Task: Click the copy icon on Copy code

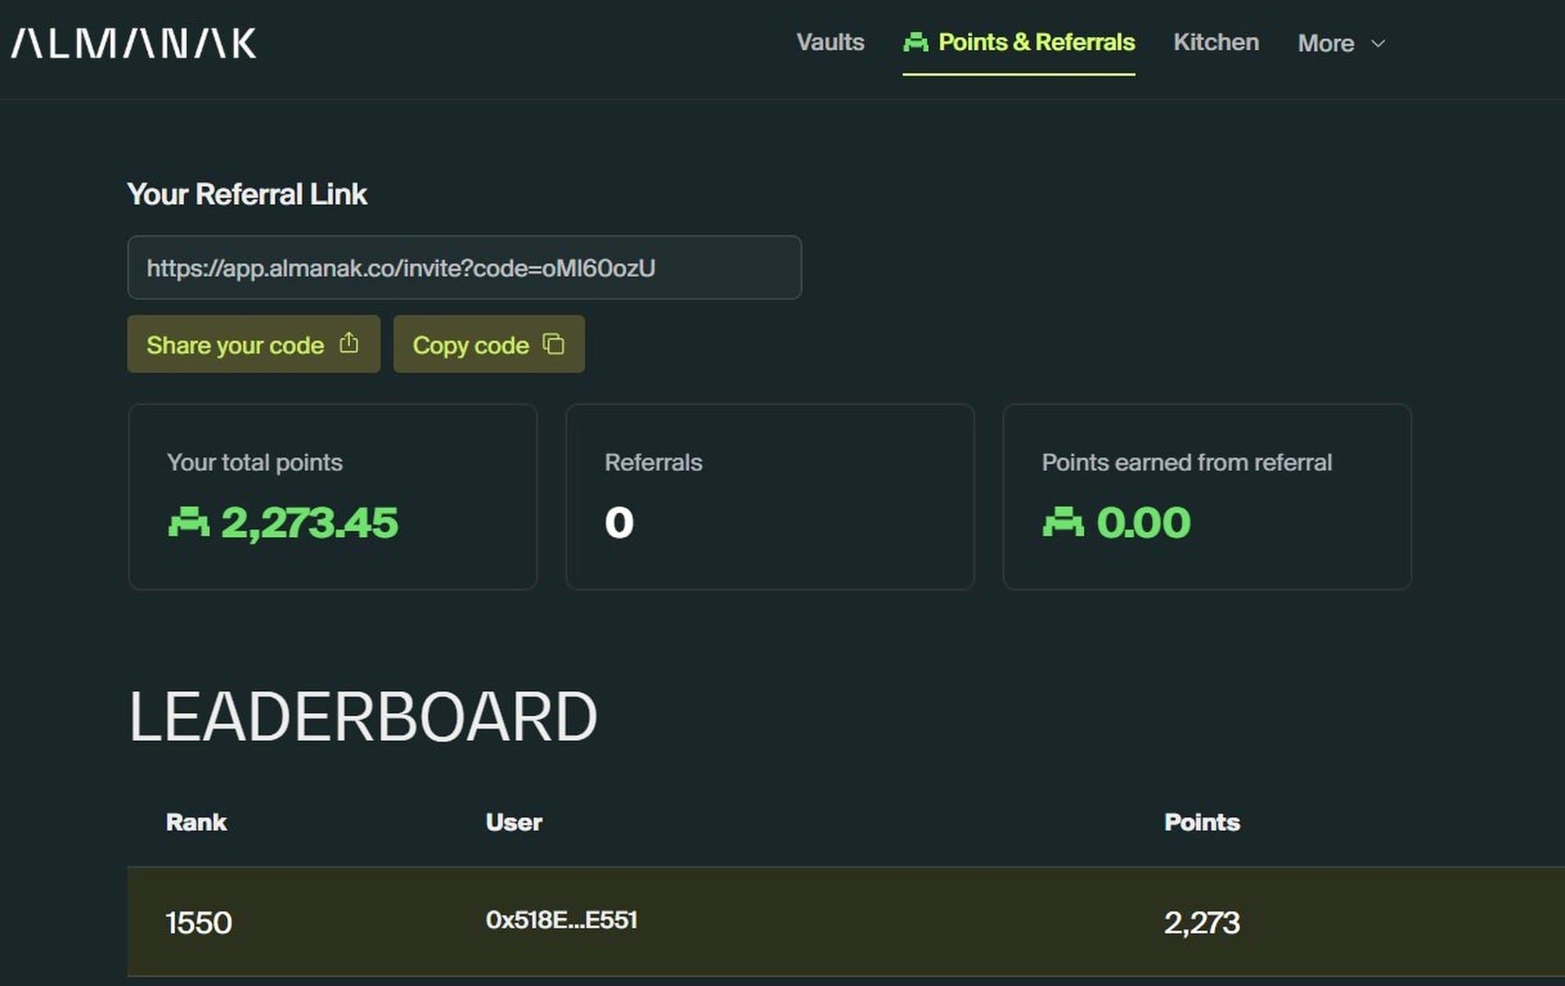Action: point(554,344)
